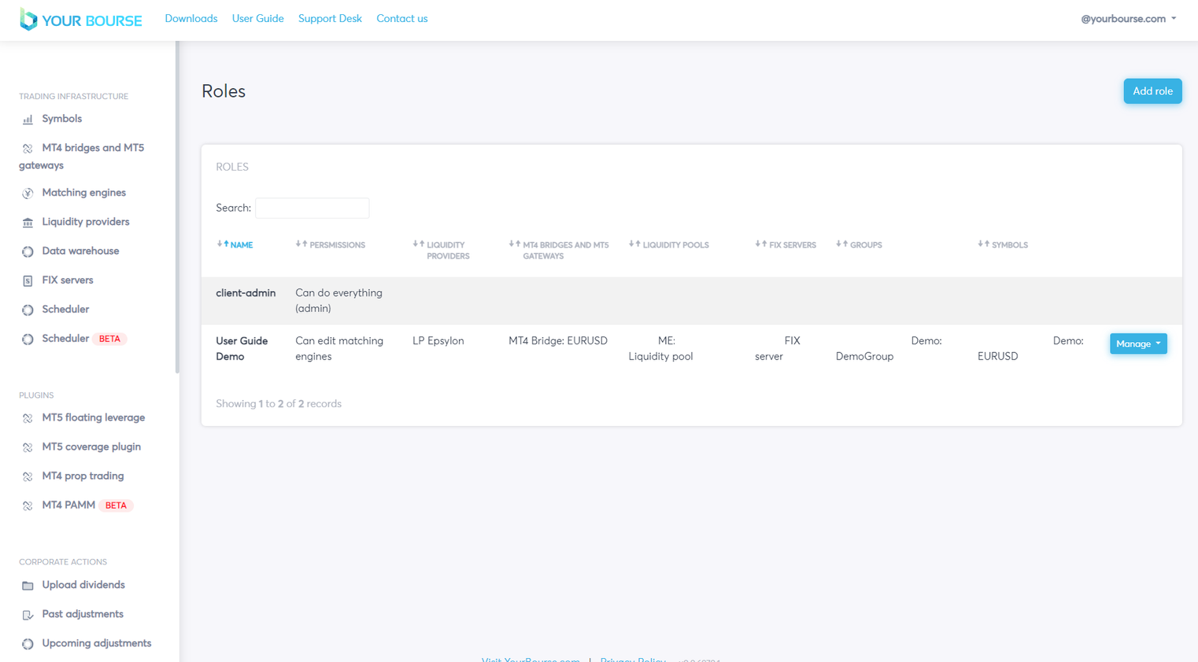
Task: Click the Scheduler BETA icon
Action: coord(28,339)
